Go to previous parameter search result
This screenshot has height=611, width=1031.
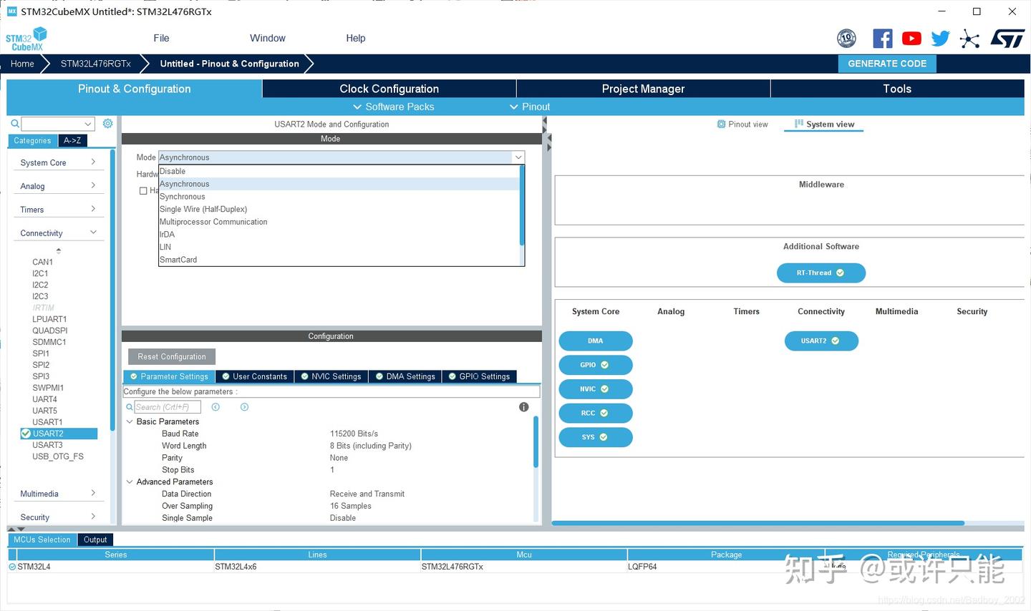(x=216, y=407)
